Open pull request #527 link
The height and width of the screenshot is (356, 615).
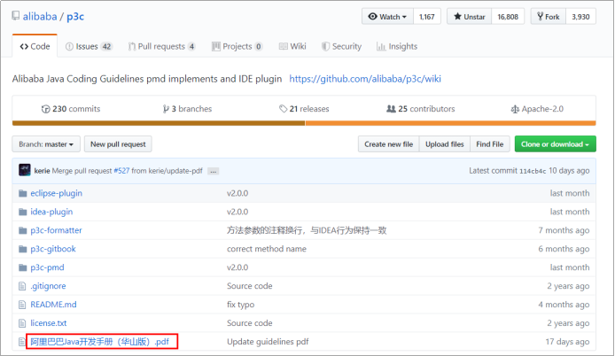point(121,171)
